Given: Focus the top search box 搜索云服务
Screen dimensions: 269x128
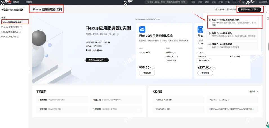Looking at the screenshot, I should tap(166, 2).
